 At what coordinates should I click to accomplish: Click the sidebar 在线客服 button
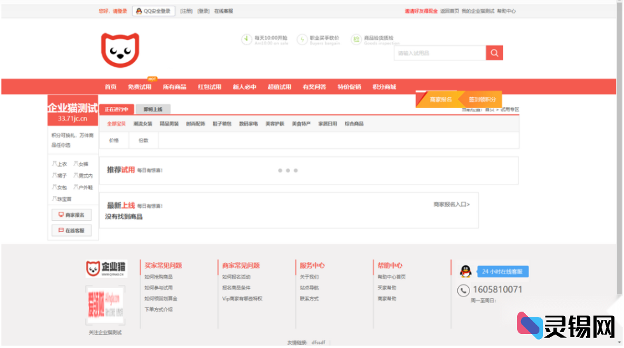pyautogui.click(x=72, y=230)
